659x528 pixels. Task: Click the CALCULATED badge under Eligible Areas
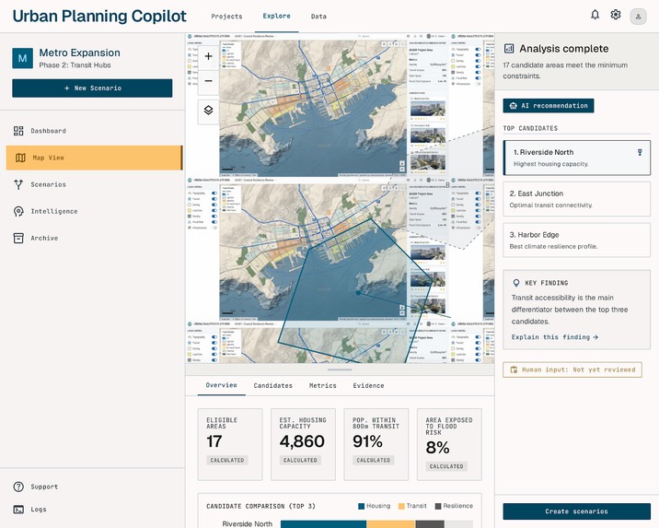227,460
